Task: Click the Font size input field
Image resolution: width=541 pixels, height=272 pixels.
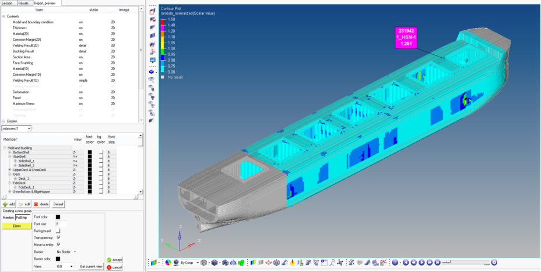Action: point(61,224)
